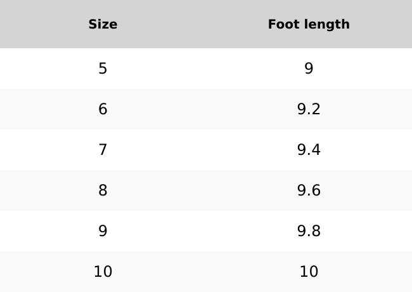The width and height of the screenshot is (412, 292).
Task: Pick the foot length beside size 6
Action: 309,109
